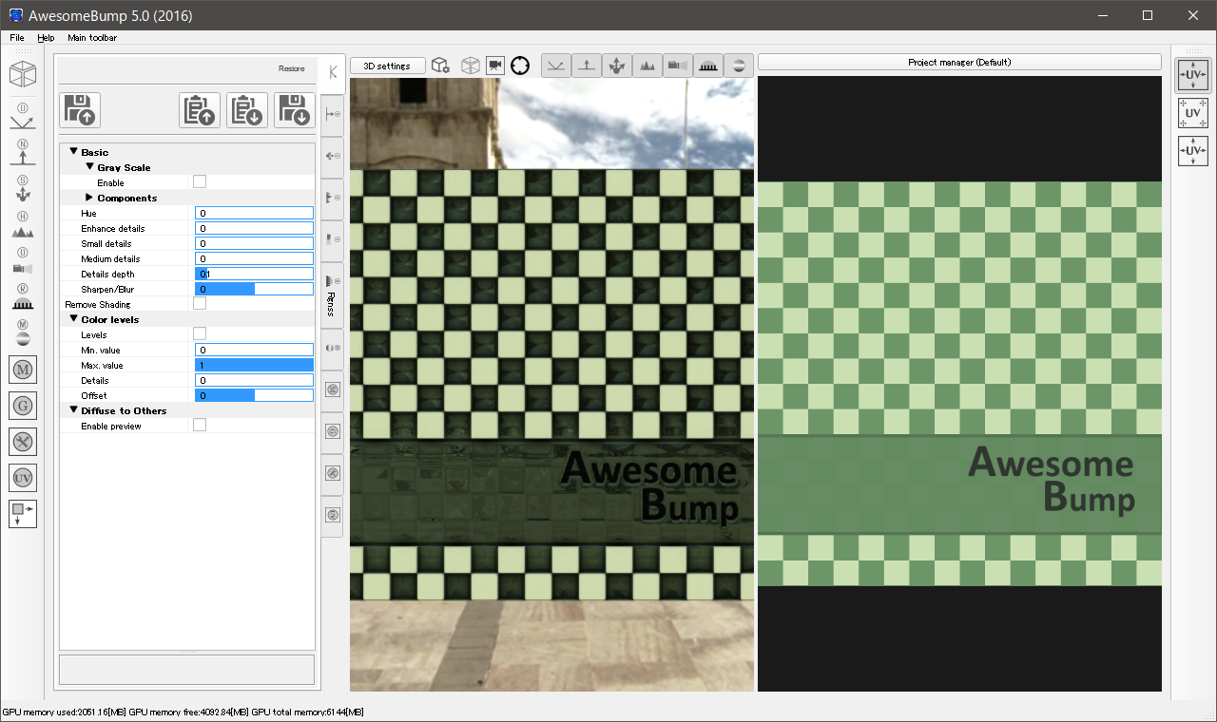Click the UV icon with corner arrows
The width and height of the screenshot is (1217, 722).
tap(1193, 112)
